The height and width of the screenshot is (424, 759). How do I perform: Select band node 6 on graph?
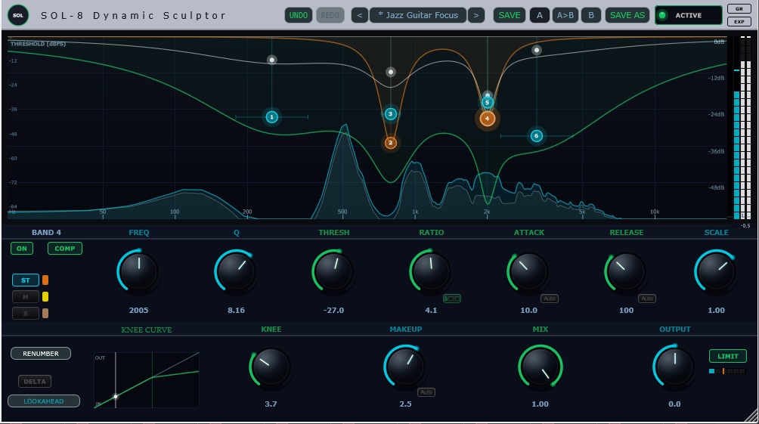pyautogui.click(x=536, y=136)
